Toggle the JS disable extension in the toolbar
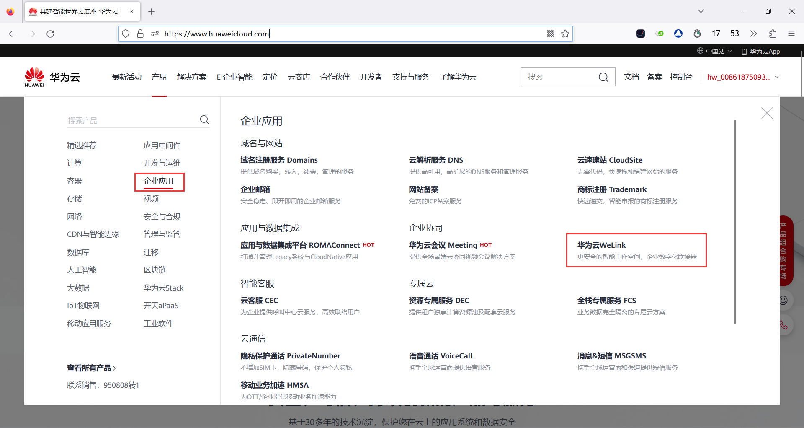This screenshot has width=804, height=428. (659, 34)
